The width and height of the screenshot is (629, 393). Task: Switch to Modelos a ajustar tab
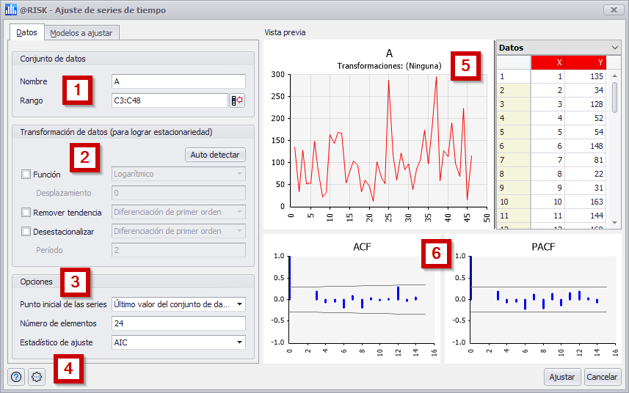(x=80, y=32)
